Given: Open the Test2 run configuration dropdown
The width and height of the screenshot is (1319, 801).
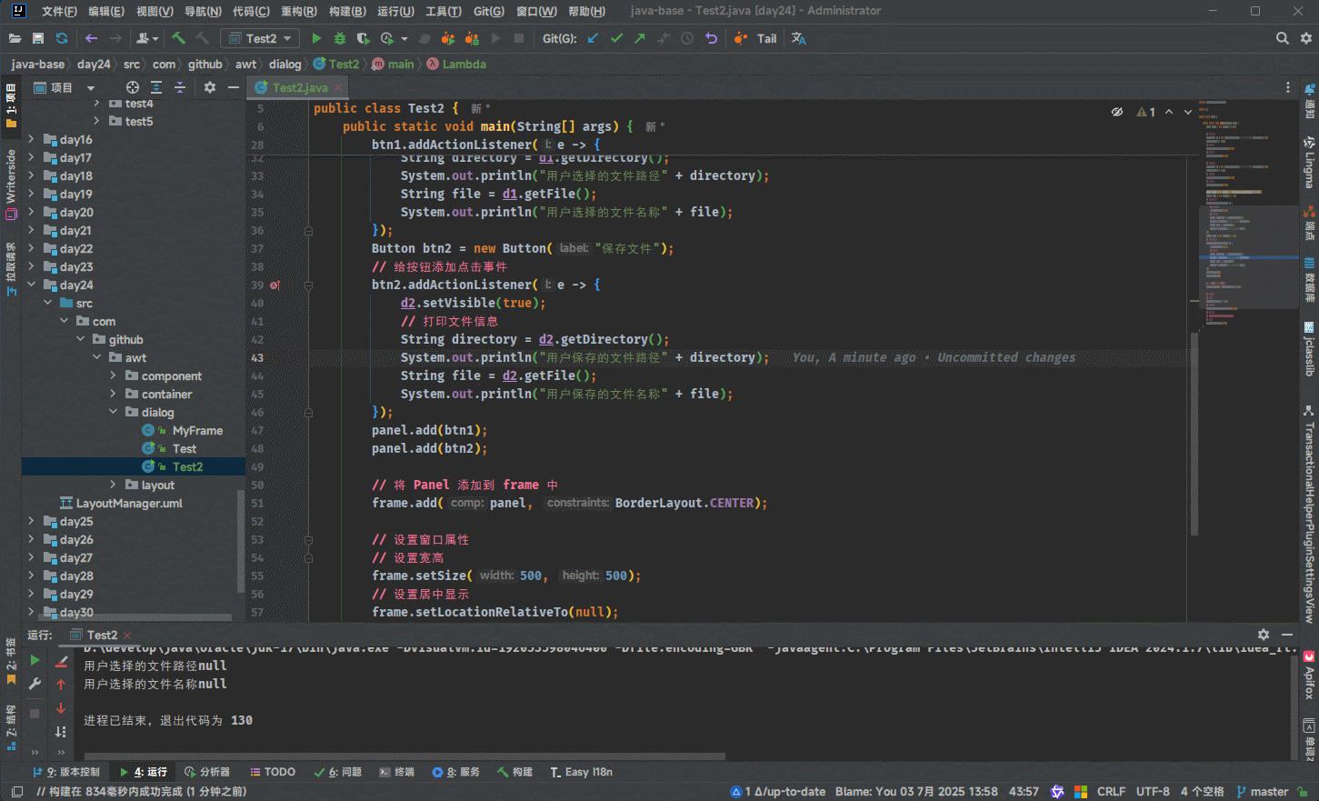Looking at the screenshot, I should (260, 38).
